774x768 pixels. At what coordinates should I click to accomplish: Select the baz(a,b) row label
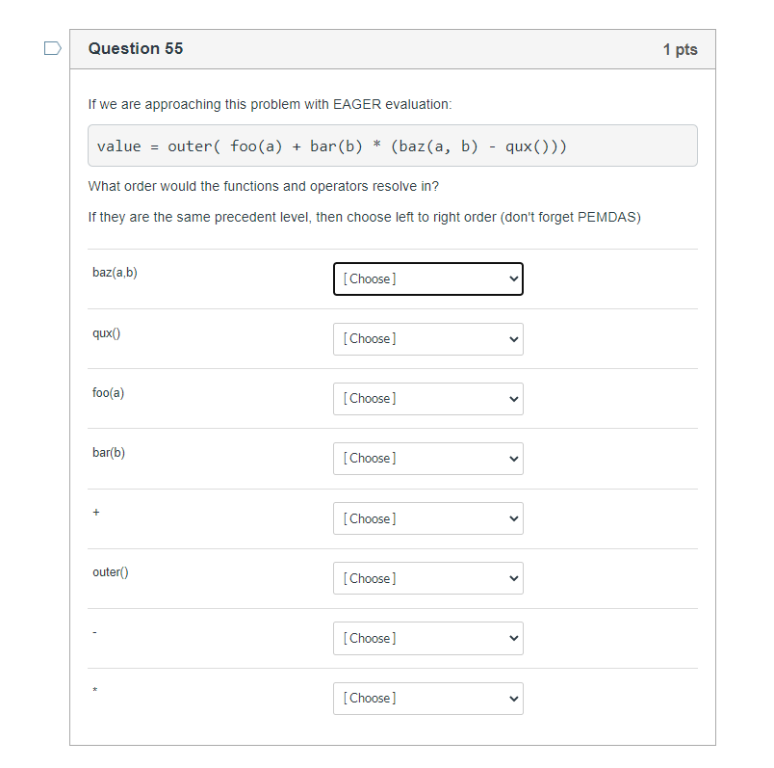click(x=115, y=273)
